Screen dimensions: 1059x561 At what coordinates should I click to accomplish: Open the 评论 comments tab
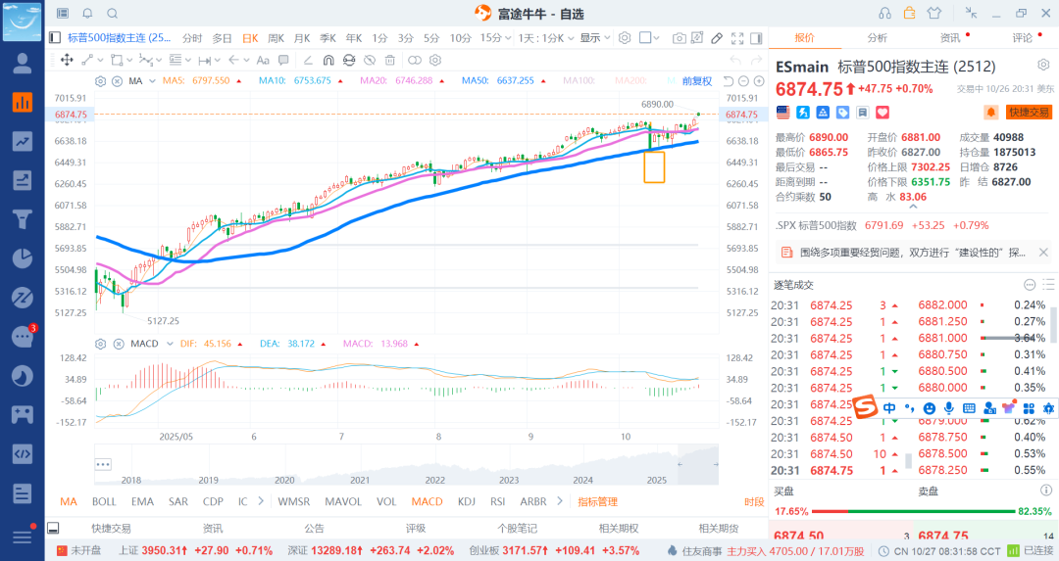coord(1022,38)
